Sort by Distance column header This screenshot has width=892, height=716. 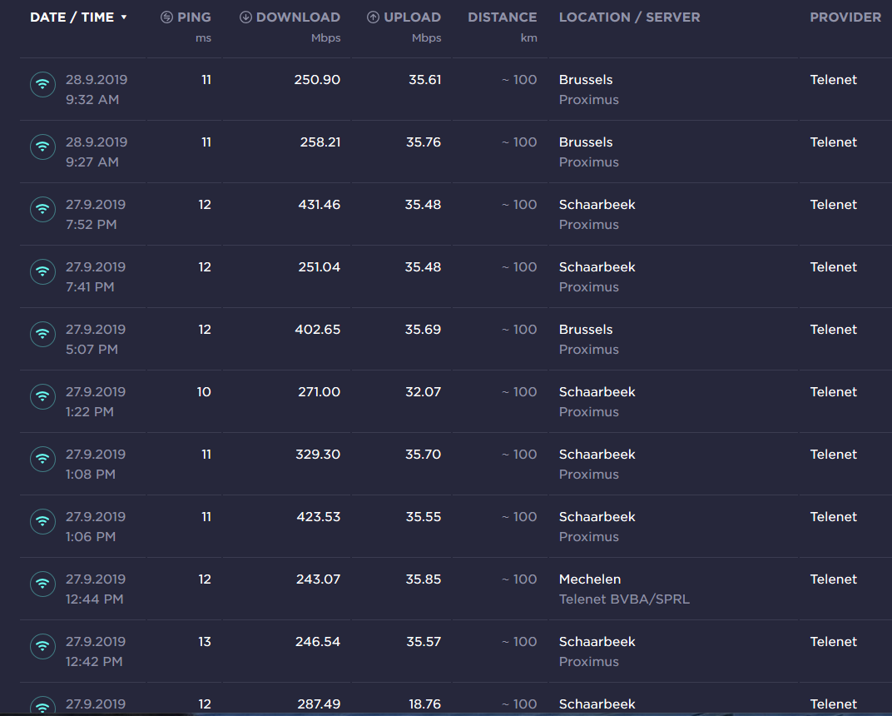tap(502, 17)
